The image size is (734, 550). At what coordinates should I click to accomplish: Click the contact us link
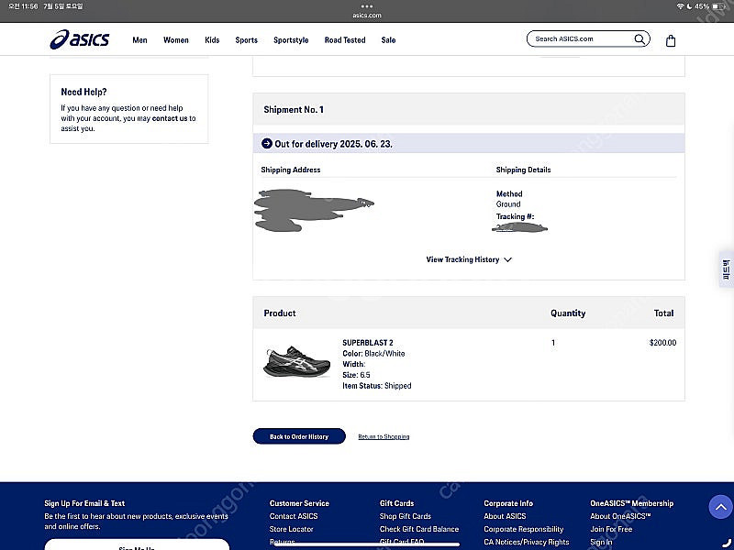170,118
